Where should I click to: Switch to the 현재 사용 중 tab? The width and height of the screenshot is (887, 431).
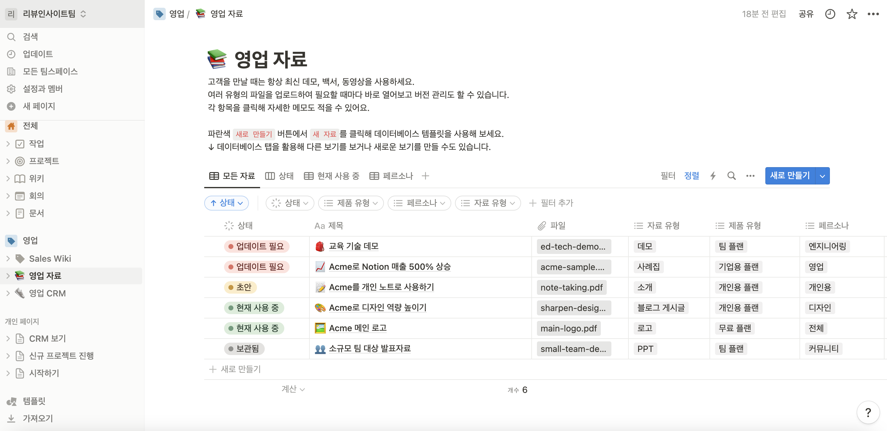(332, 176)
